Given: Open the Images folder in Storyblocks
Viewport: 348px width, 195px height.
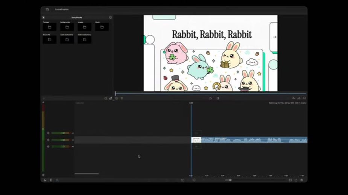Looking at the screenshot, I should click(85, 27).
